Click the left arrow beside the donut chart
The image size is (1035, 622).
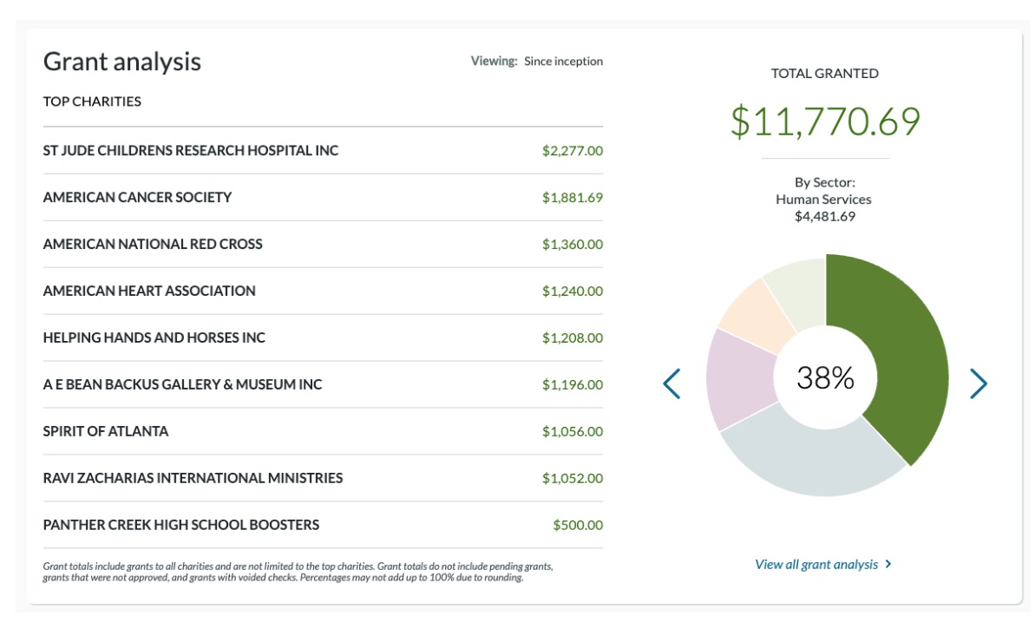coord(671,383)
